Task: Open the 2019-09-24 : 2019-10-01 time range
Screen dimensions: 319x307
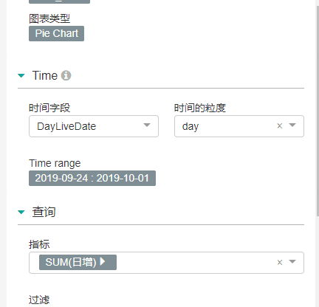Action: [92, 178]
